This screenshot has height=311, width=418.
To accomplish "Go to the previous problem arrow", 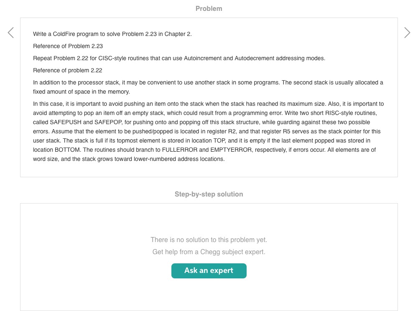I will pyautogui.click(x=11, y=33).
